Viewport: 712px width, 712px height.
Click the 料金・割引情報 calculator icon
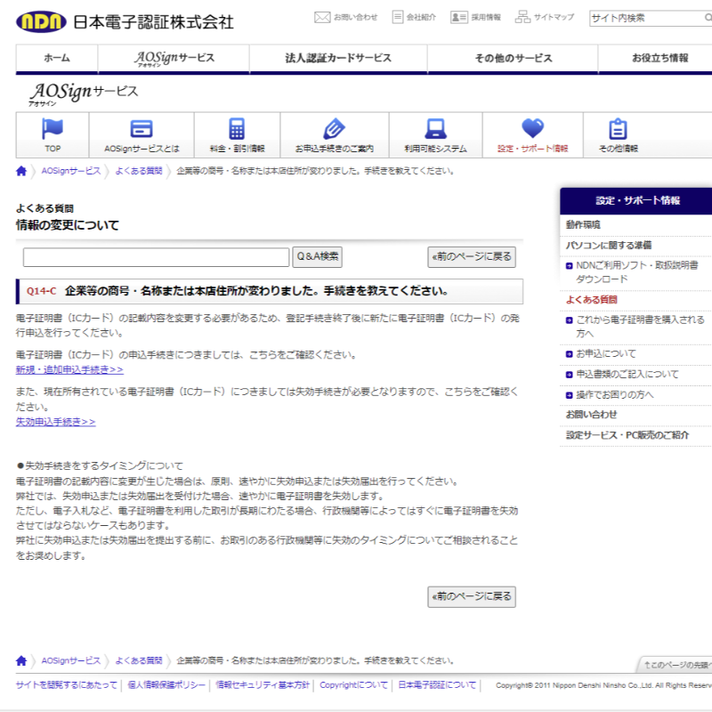click(x=237, y=128)
